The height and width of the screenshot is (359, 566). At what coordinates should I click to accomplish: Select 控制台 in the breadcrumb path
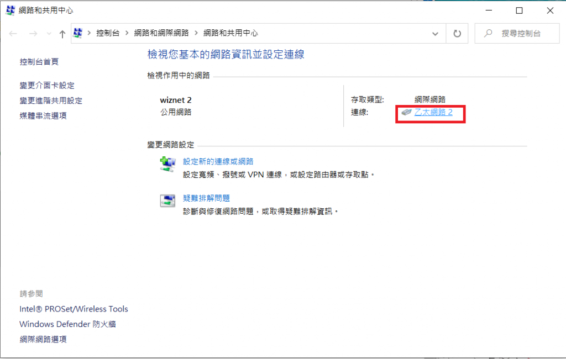click(108, 33)
